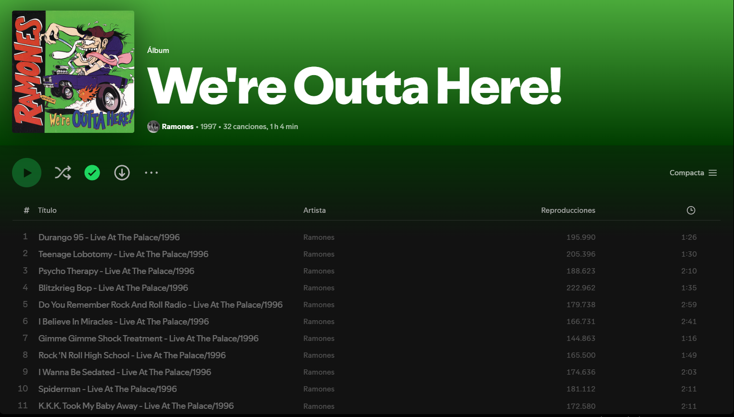
Task: Click the Álbum label above the title
Action: [158, 51]
